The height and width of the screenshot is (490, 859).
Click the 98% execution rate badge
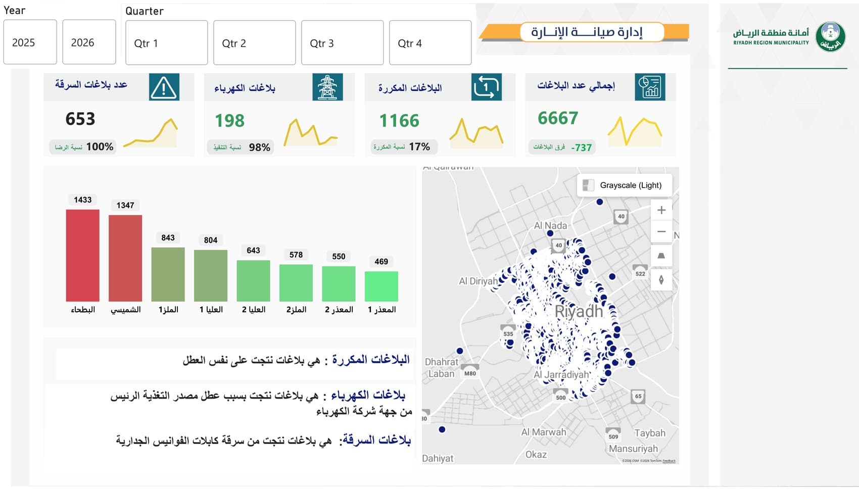click(x=241, y=147)
